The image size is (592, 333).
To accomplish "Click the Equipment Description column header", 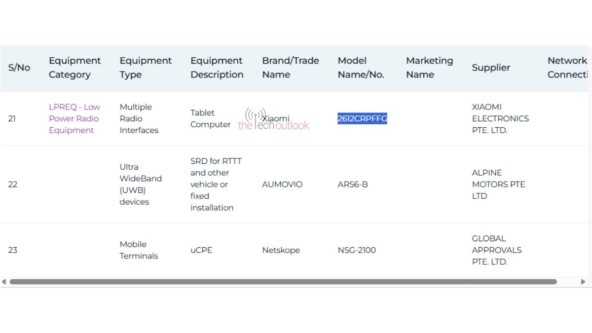I will (x=217, y=68).
